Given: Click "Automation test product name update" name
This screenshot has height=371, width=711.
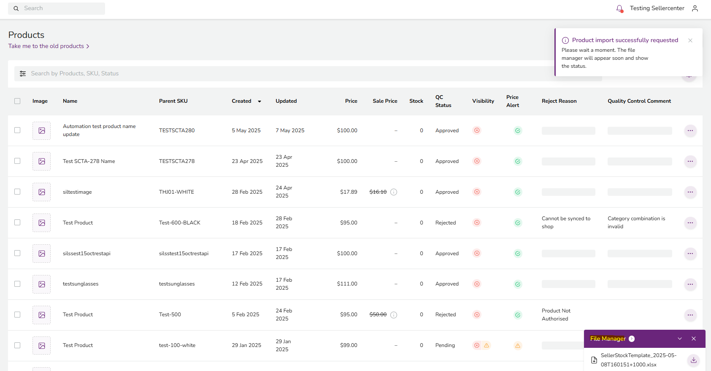Looking at the screenshot, I should coord(99,131).
